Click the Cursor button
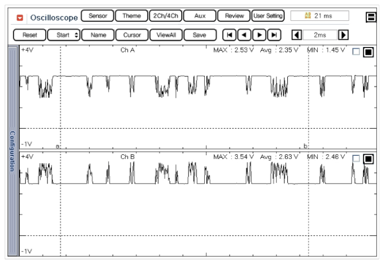The width and height of the screenshot is (384, 264). (132, 35)
